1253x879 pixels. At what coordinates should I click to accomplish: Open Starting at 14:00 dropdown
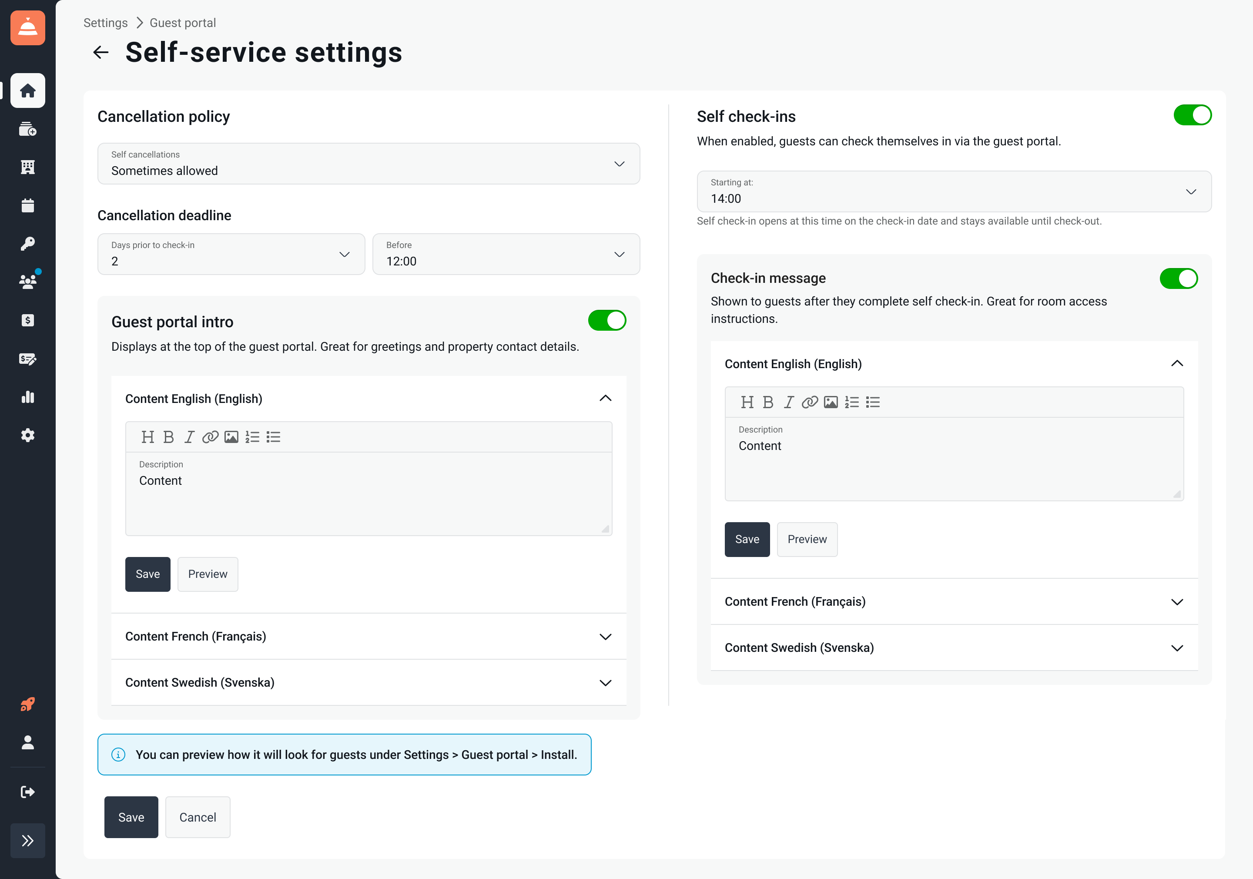(955, 191)
